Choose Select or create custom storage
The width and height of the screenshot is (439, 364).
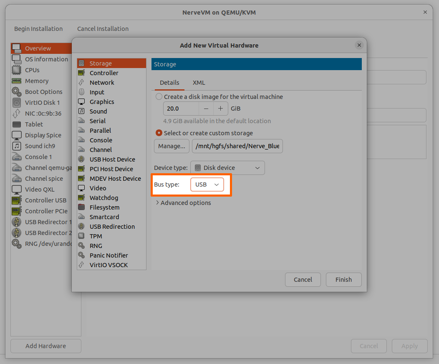coord(159,133)
